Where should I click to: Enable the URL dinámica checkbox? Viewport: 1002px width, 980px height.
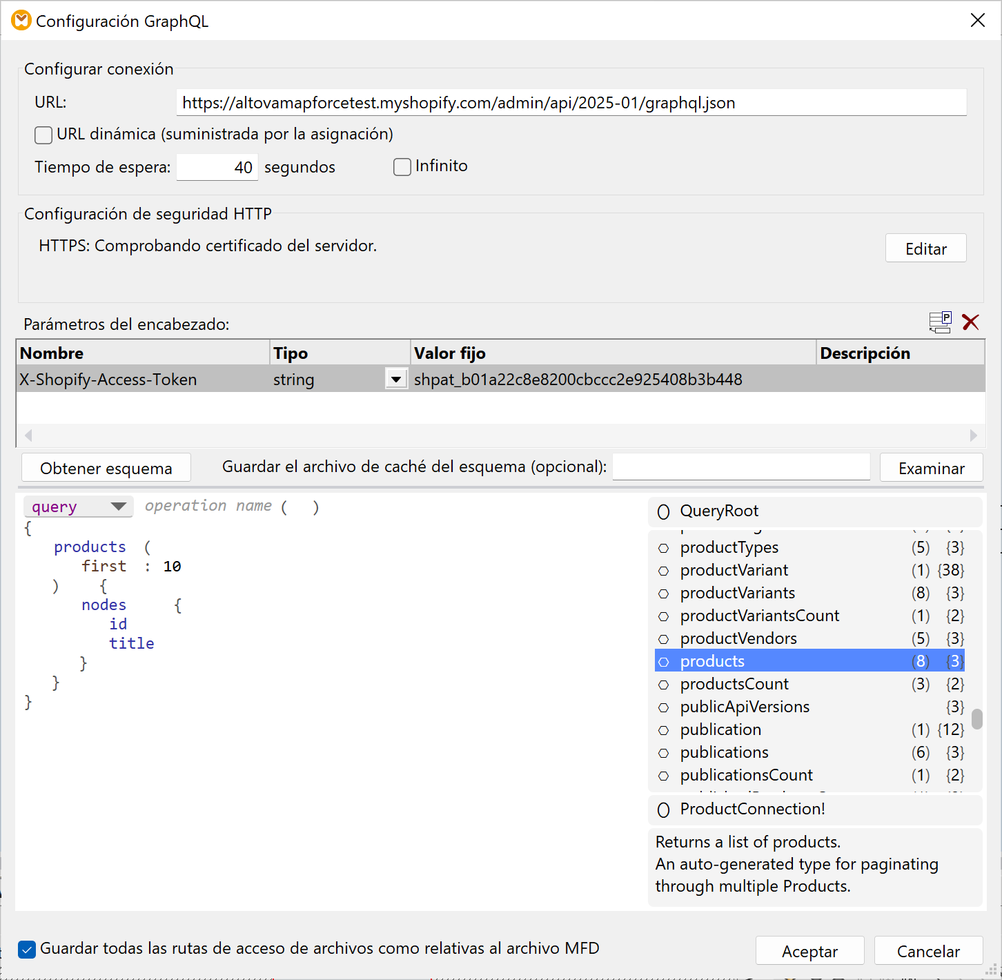point(43,135)
